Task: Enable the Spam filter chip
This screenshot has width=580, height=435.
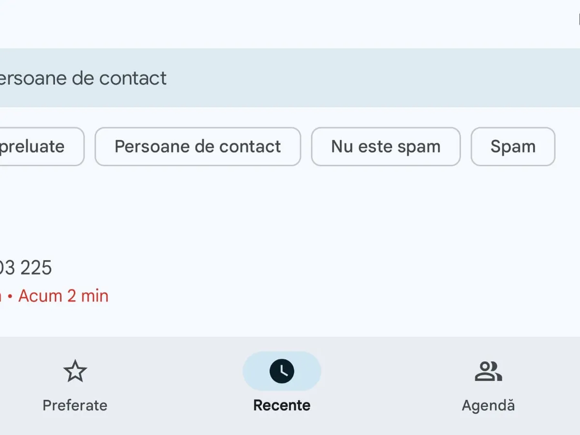Action: [x=513, y=146]
